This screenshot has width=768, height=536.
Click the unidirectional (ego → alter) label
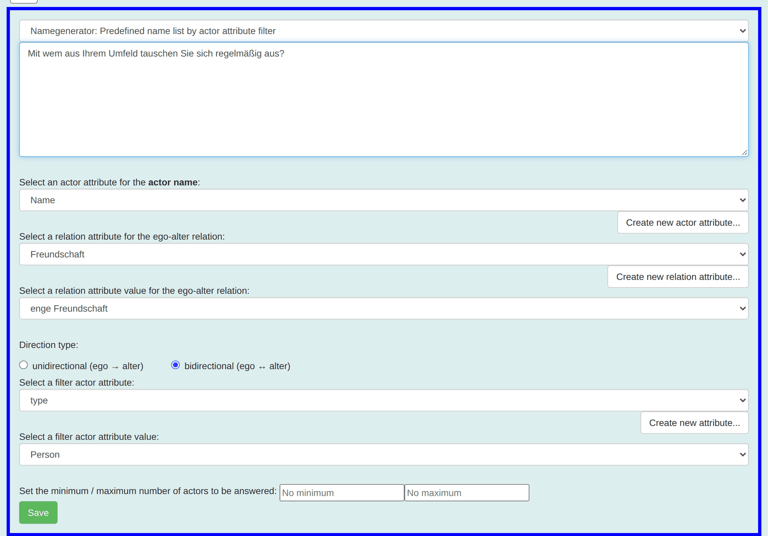(88, 366)
